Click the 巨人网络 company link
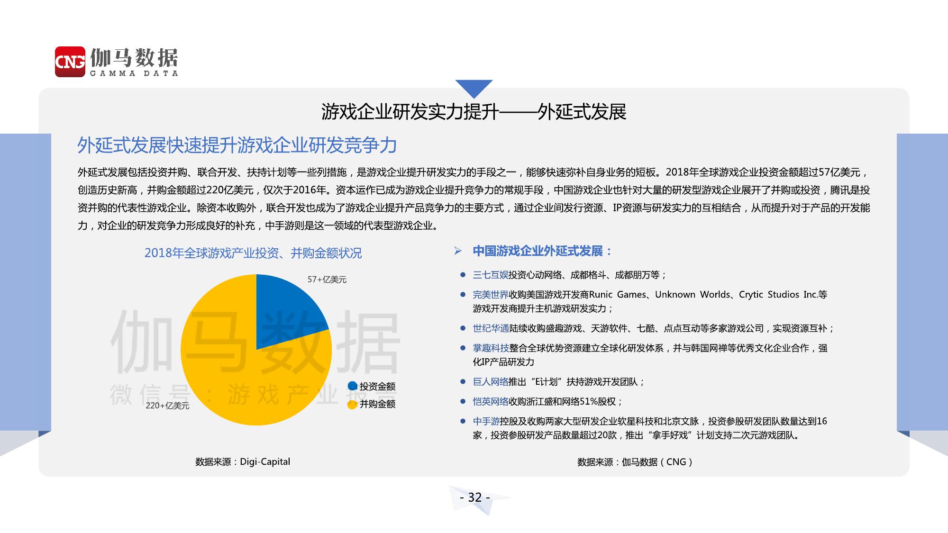Image resolution: width=948 pixels, height=533 pixels. pos(490,382)
